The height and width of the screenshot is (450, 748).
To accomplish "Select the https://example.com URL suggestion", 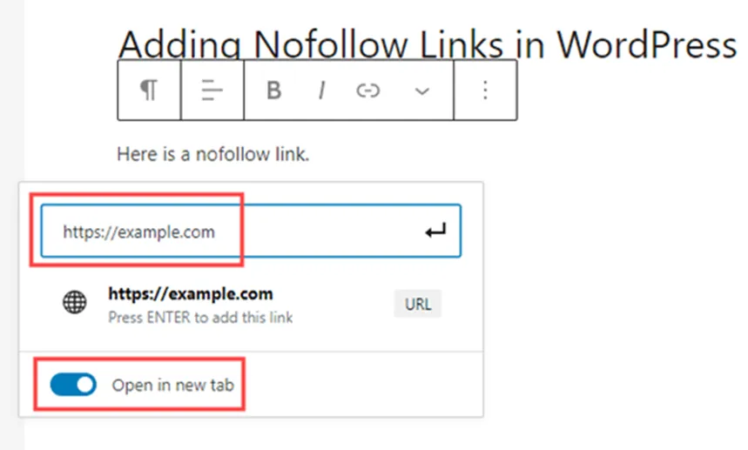I will (x=251, y=304).
